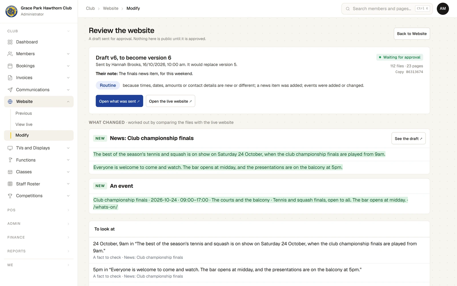Click the Communications paper-plane icon
Viewport: 457px width, 286px height.
(10, 90)
